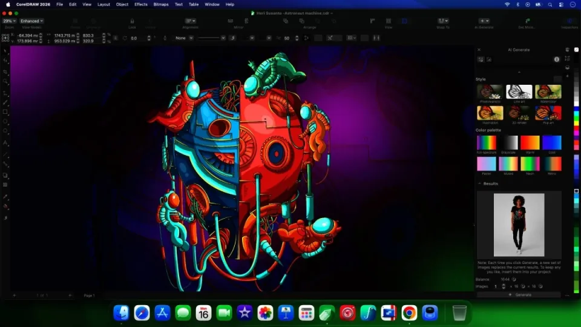Click the Mirror horizontally icon

click(231, 21)
